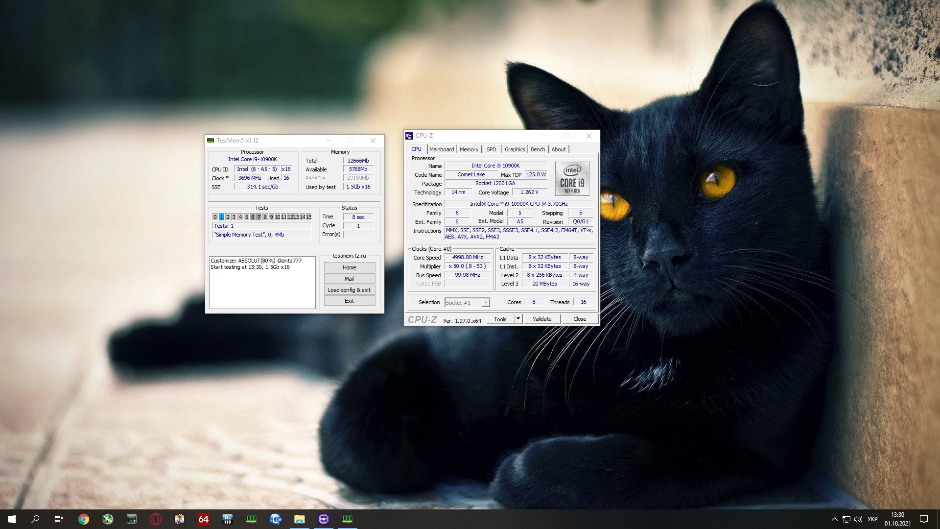Click the Mail button in TestMem5
Screen dimensions: 940x529
click(349, 279)
